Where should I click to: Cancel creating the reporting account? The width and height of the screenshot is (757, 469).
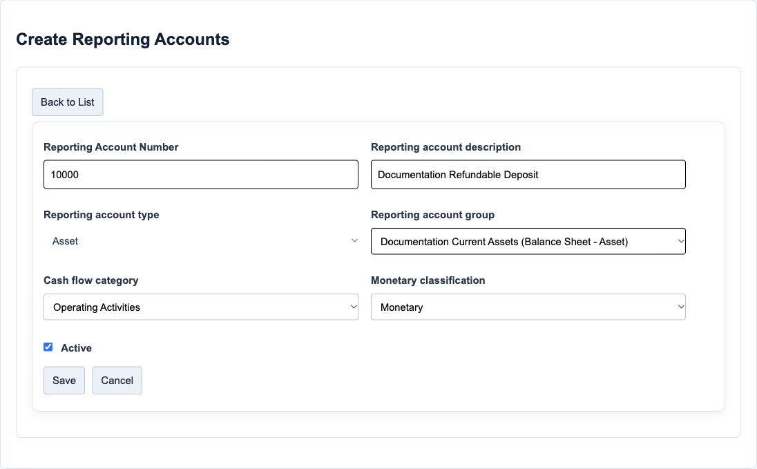117,380
